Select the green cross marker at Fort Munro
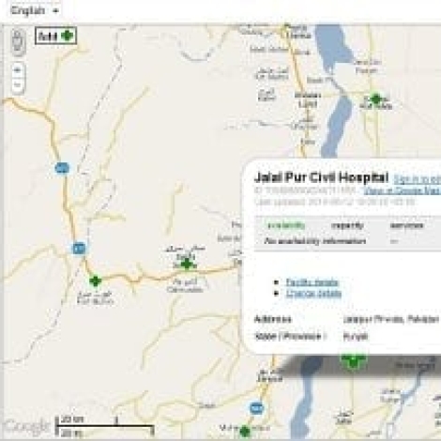 click(95, 281)
